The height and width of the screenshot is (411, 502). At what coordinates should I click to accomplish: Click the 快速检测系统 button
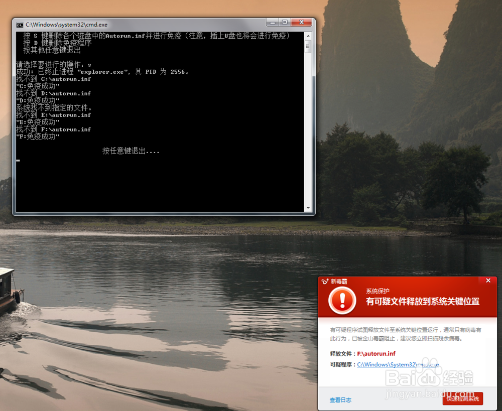[463, 398]
